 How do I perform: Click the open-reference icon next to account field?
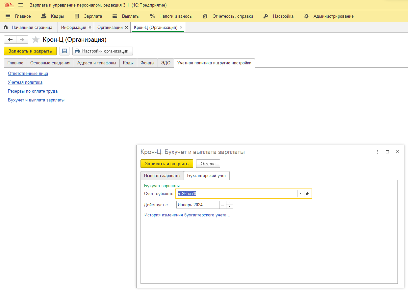[308, 193]
